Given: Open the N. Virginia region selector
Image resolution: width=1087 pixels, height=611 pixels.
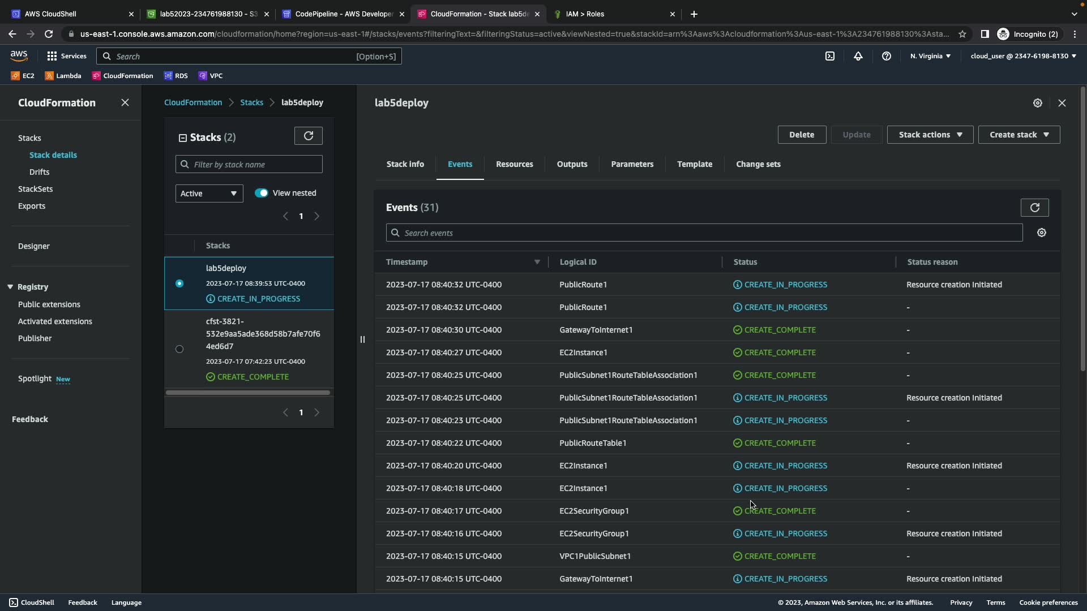Looking at the screenshot, I should 930,56.
